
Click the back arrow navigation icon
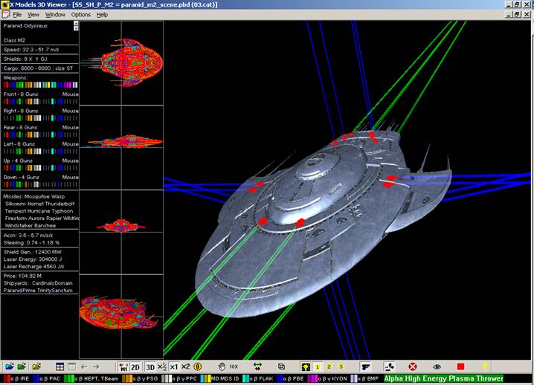pyautogui.click(x=83, y=366)
